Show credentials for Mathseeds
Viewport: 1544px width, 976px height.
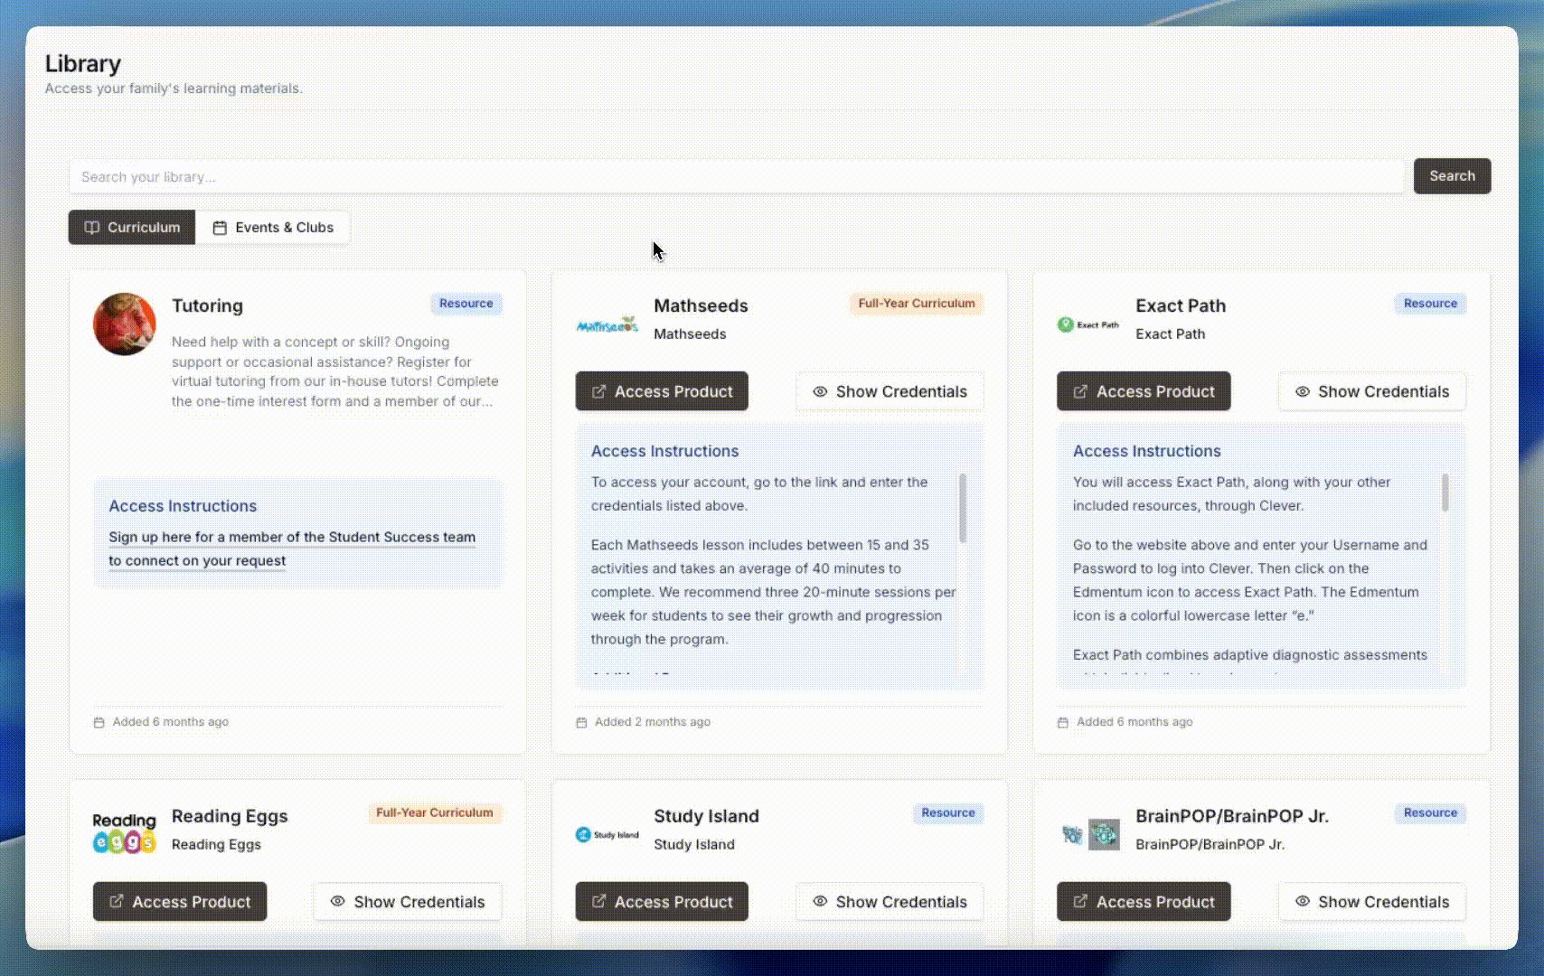(890, 391)
